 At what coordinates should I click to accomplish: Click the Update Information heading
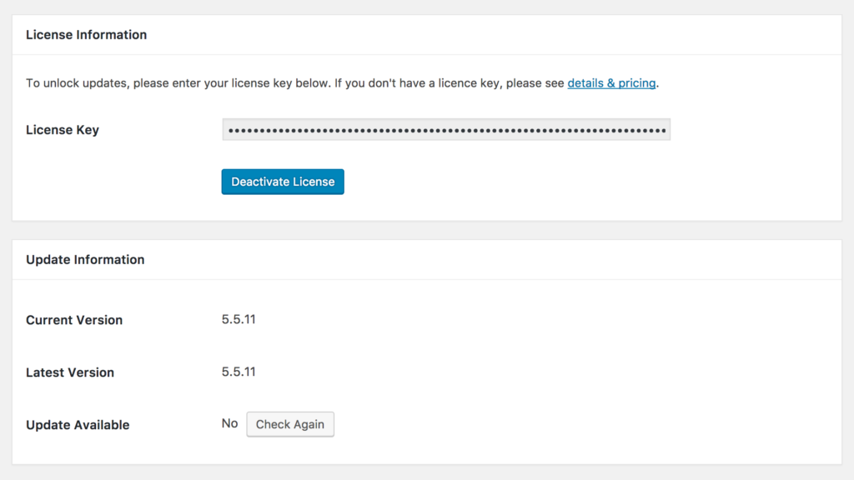click(85, 260)
